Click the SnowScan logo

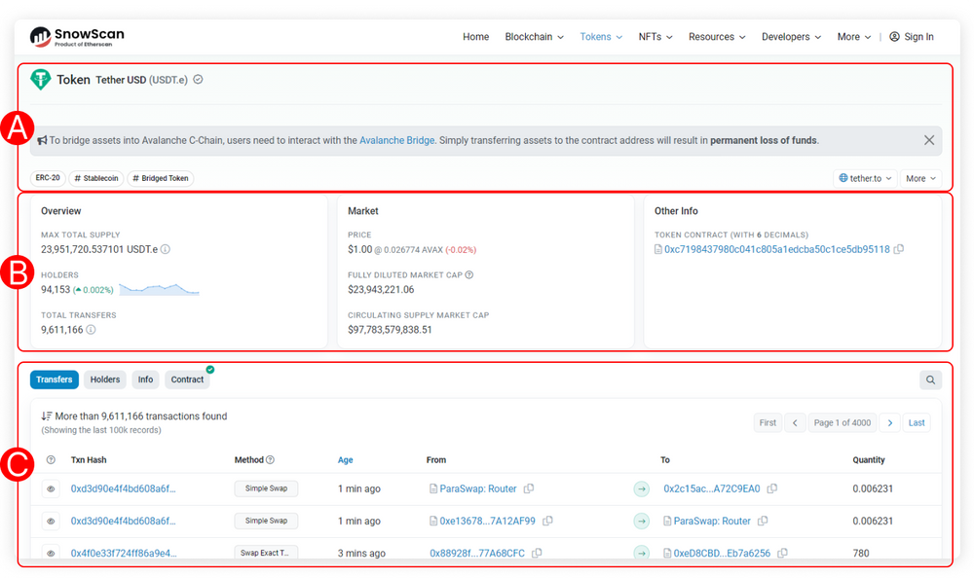pos(76,36)
